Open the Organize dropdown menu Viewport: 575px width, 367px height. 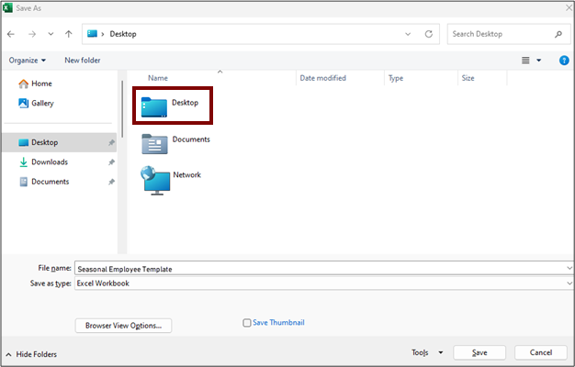[28, 61]
